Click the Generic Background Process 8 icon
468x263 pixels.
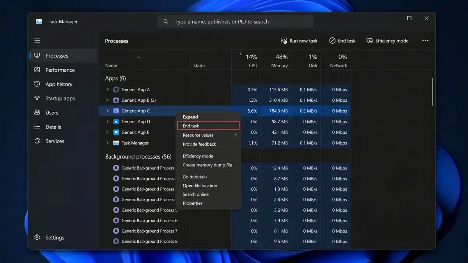pos(116,242)
